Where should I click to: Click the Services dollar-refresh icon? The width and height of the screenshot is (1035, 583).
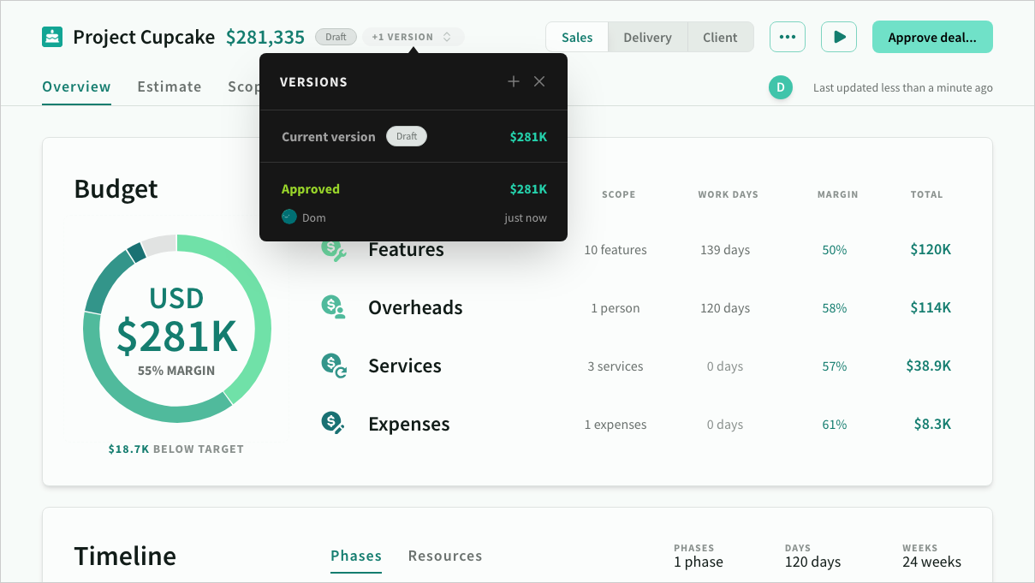click(x=333, y=366)
